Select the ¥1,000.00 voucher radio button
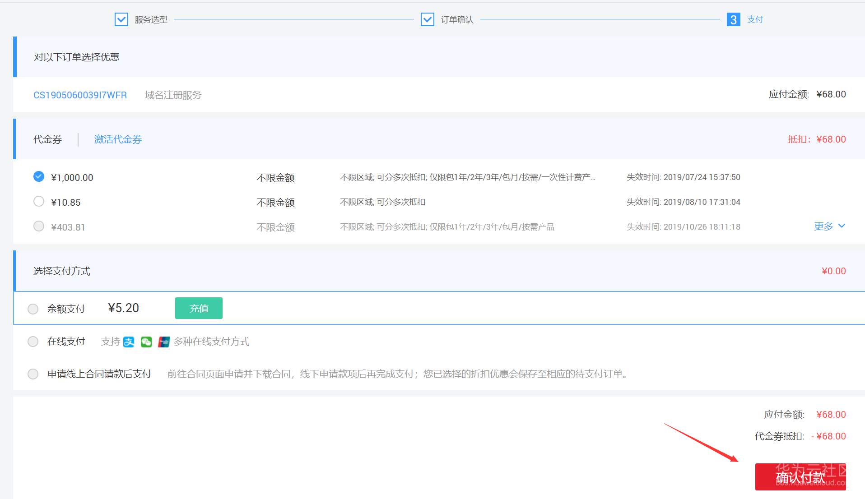The height and width of the screenshot is (499, 865). (39, 176)
